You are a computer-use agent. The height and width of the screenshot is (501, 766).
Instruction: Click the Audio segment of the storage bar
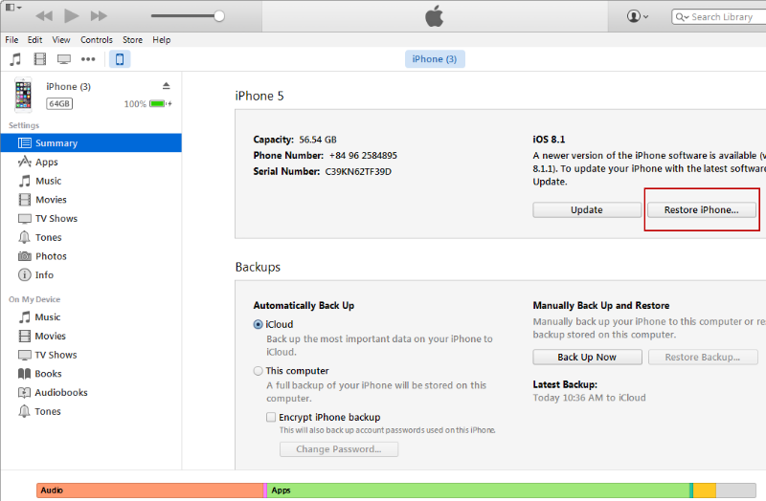tap(150, 490)
